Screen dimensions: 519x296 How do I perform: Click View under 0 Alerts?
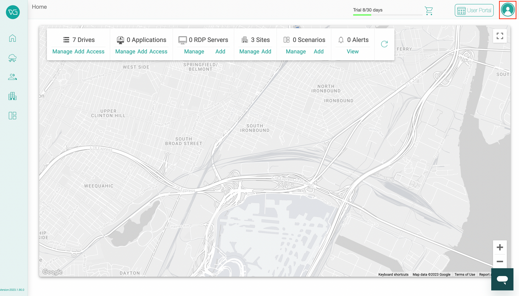[353, 52]
